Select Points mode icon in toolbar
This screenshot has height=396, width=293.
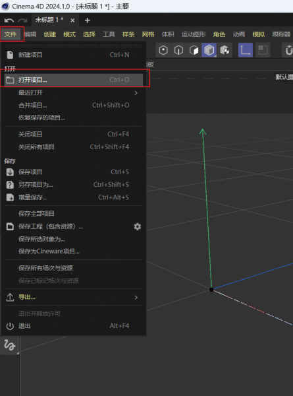click(163, 50)
